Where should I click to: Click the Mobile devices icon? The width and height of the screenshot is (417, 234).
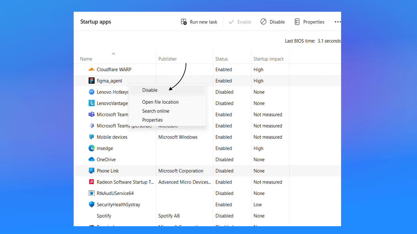click(92, 137)
